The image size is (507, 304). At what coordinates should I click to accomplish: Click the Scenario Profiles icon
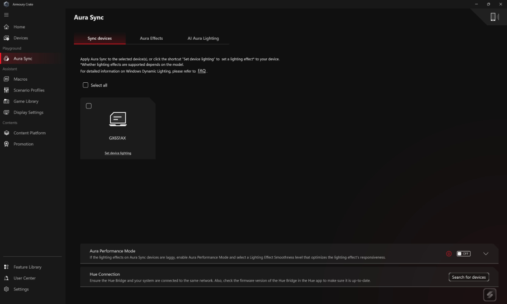pos(6,90)
